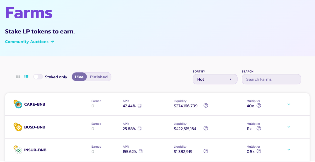Click the CAKE-BNB token pair logo
315x162 pixels.
point(18,104)
